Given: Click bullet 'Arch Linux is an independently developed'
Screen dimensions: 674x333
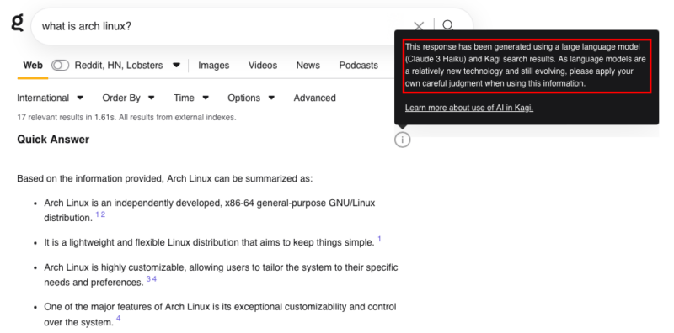Looking at the screenshot, I should point(209,210).
